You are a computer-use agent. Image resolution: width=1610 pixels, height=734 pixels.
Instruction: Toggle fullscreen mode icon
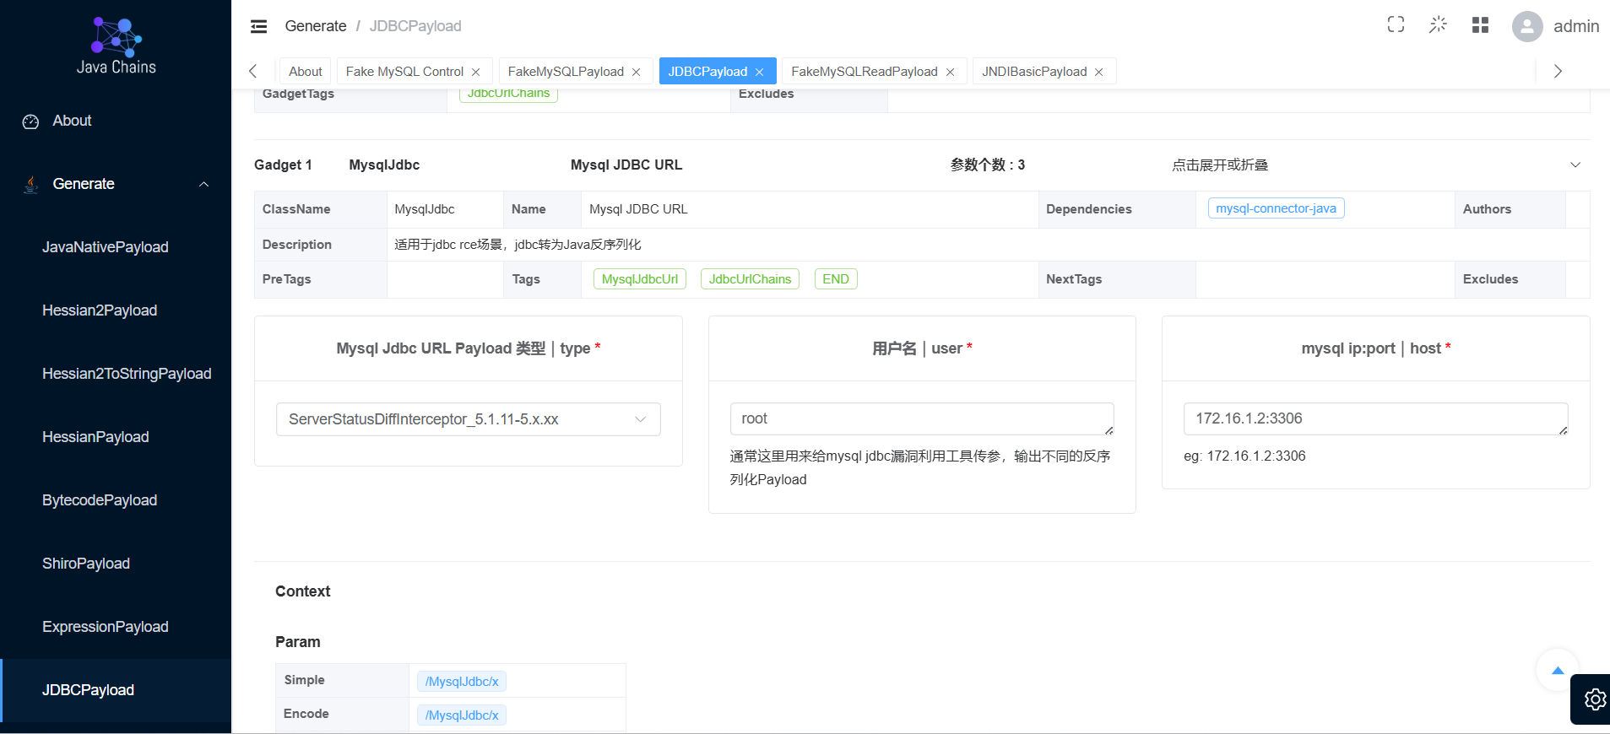point(1396,25)
